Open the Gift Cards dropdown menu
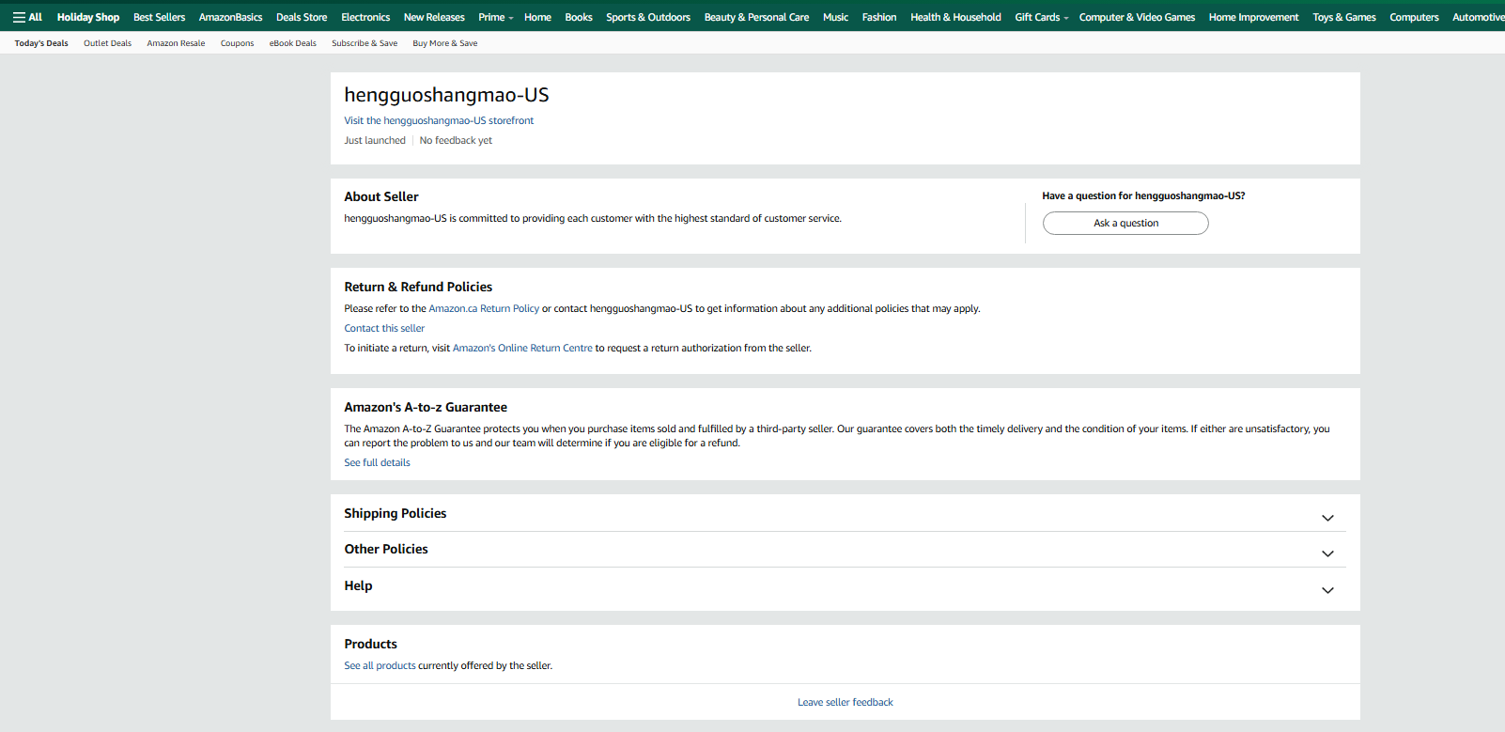Viewport: 1505px width, 732px height. [x=1041, y=17]
